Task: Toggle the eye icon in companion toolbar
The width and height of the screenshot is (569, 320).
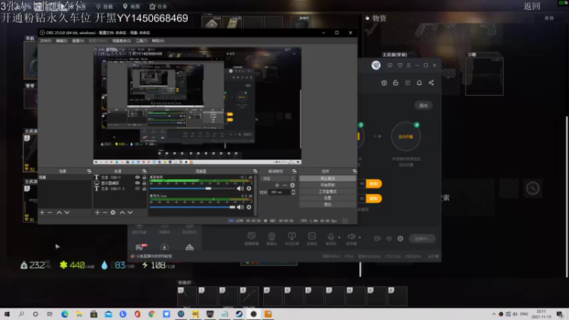Action: (x=389, y=238)
